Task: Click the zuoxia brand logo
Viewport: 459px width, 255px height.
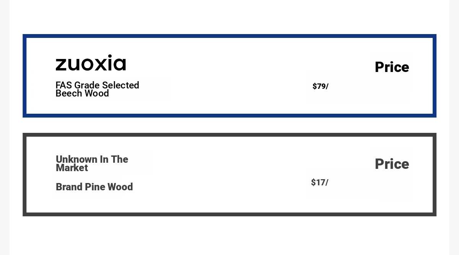Action: click(91, 63)
